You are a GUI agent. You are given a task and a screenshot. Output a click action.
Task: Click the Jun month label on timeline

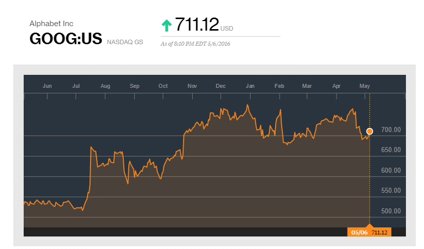47,86
